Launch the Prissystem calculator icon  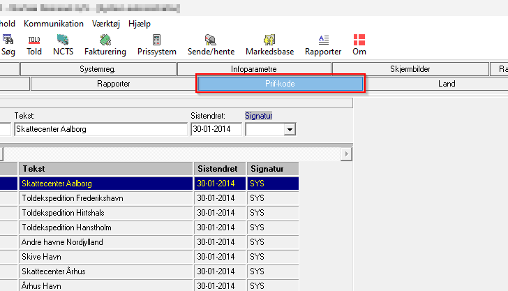pyautogui.click(x=157, y=45)
